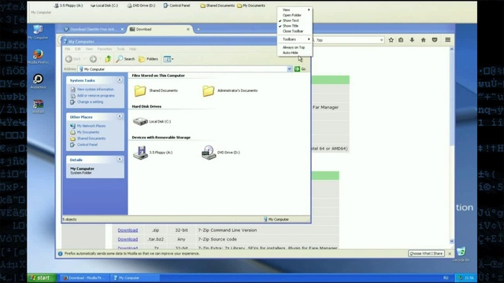
Task: Select Local Disk (C:) drive icon
Action: 152,122
